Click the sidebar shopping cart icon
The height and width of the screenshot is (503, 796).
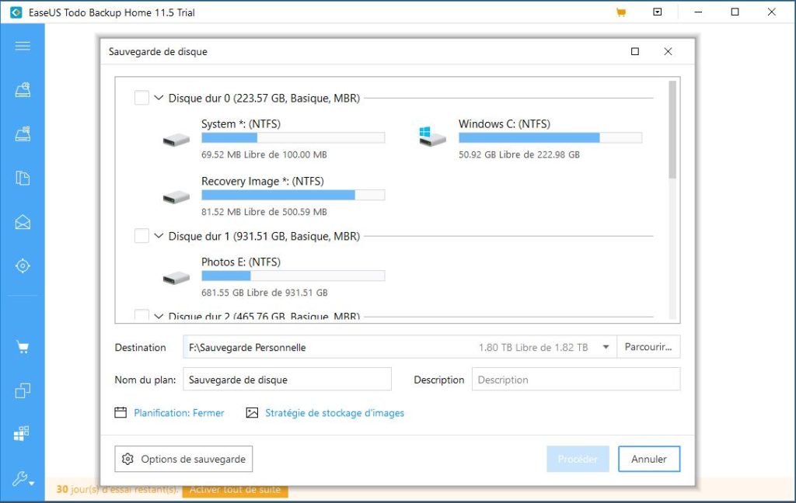pos(23,347)
